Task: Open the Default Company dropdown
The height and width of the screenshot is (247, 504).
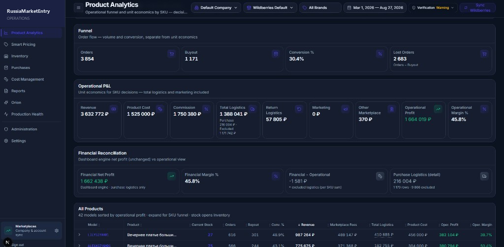Action: 216,8
